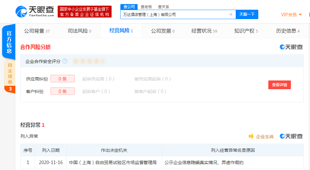Switch to the 查公司 search tab

(129, 7)
